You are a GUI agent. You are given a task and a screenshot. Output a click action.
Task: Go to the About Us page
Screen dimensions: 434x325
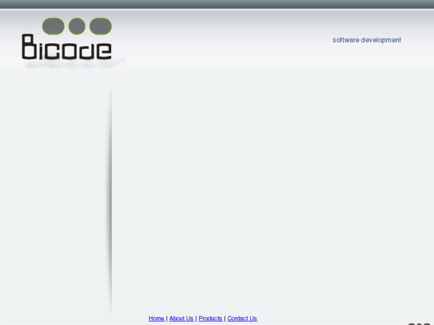coord(181,318)
